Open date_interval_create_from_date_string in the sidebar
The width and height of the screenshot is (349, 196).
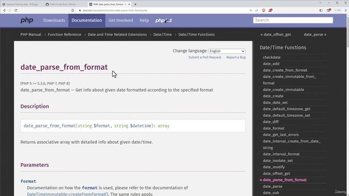(x=292, y=144)
